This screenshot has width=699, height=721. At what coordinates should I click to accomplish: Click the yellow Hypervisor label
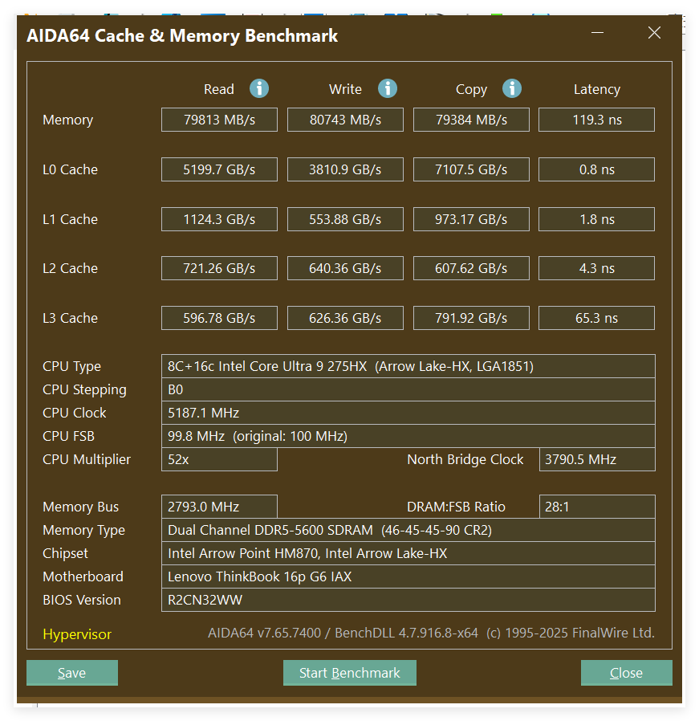(x=77, y=634)
